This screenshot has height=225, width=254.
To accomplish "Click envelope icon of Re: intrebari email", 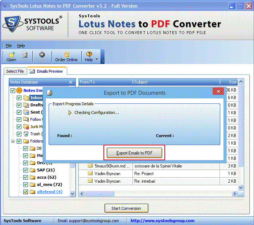I will 90,181.
